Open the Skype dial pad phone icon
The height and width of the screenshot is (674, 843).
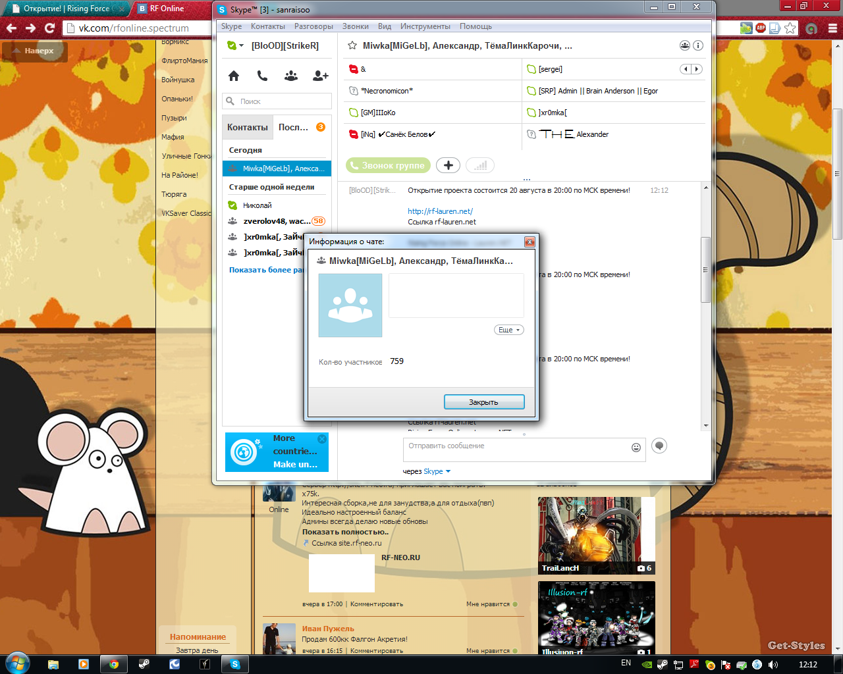262,76
